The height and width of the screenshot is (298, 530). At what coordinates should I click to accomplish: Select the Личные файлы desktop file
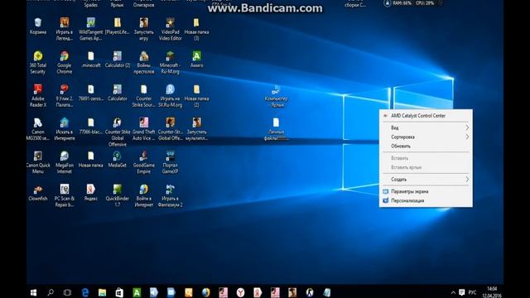pos(276,129)
